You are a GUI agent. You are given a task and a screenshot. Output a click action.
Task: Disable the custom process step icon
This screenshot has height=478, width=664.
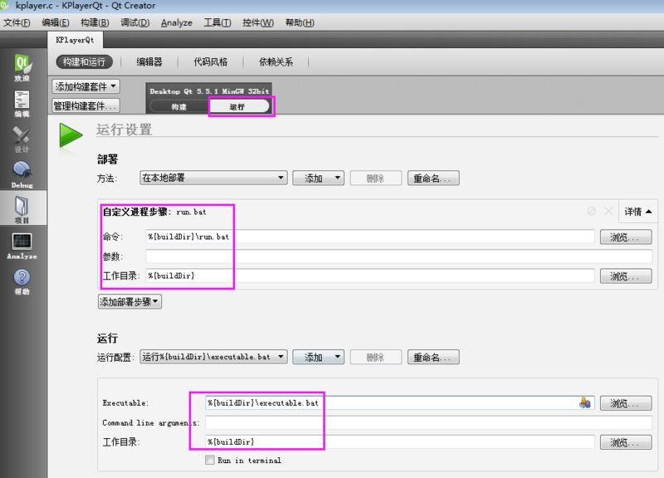click(592, 211)
